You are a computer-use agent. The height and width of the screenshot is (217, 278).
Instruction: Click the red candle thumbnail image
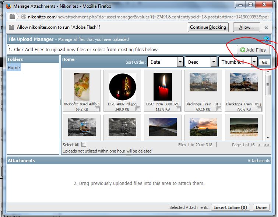pyautogui.click(x=162, y=87)
